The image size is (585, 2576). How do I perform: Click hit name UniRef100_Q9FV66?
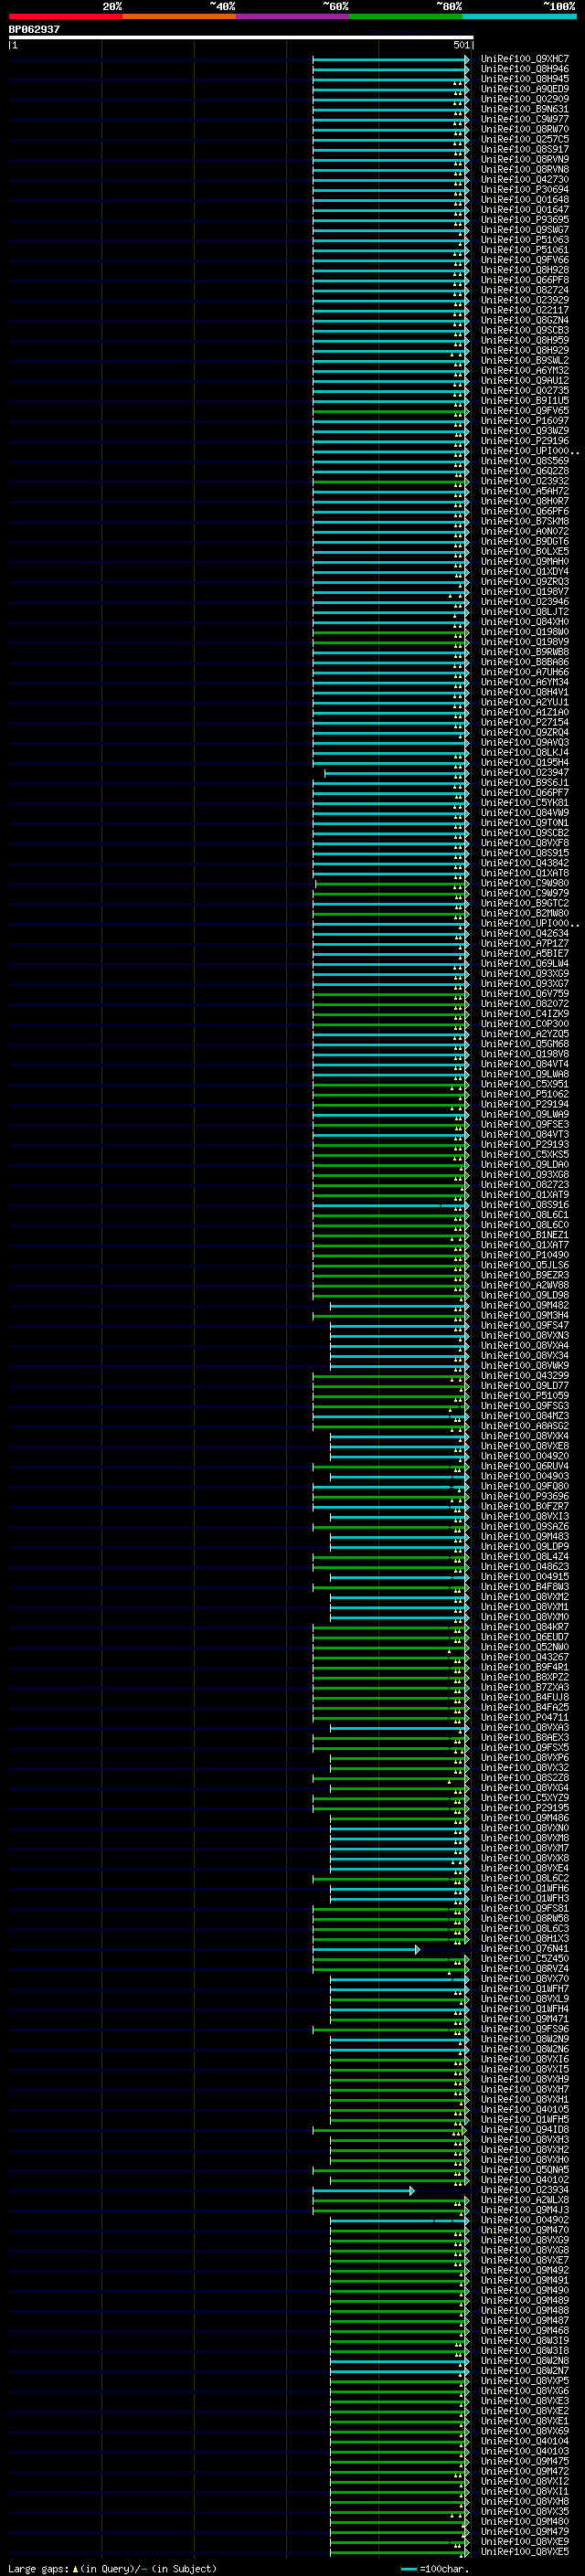pyautogui.click(x=525, y=260)
